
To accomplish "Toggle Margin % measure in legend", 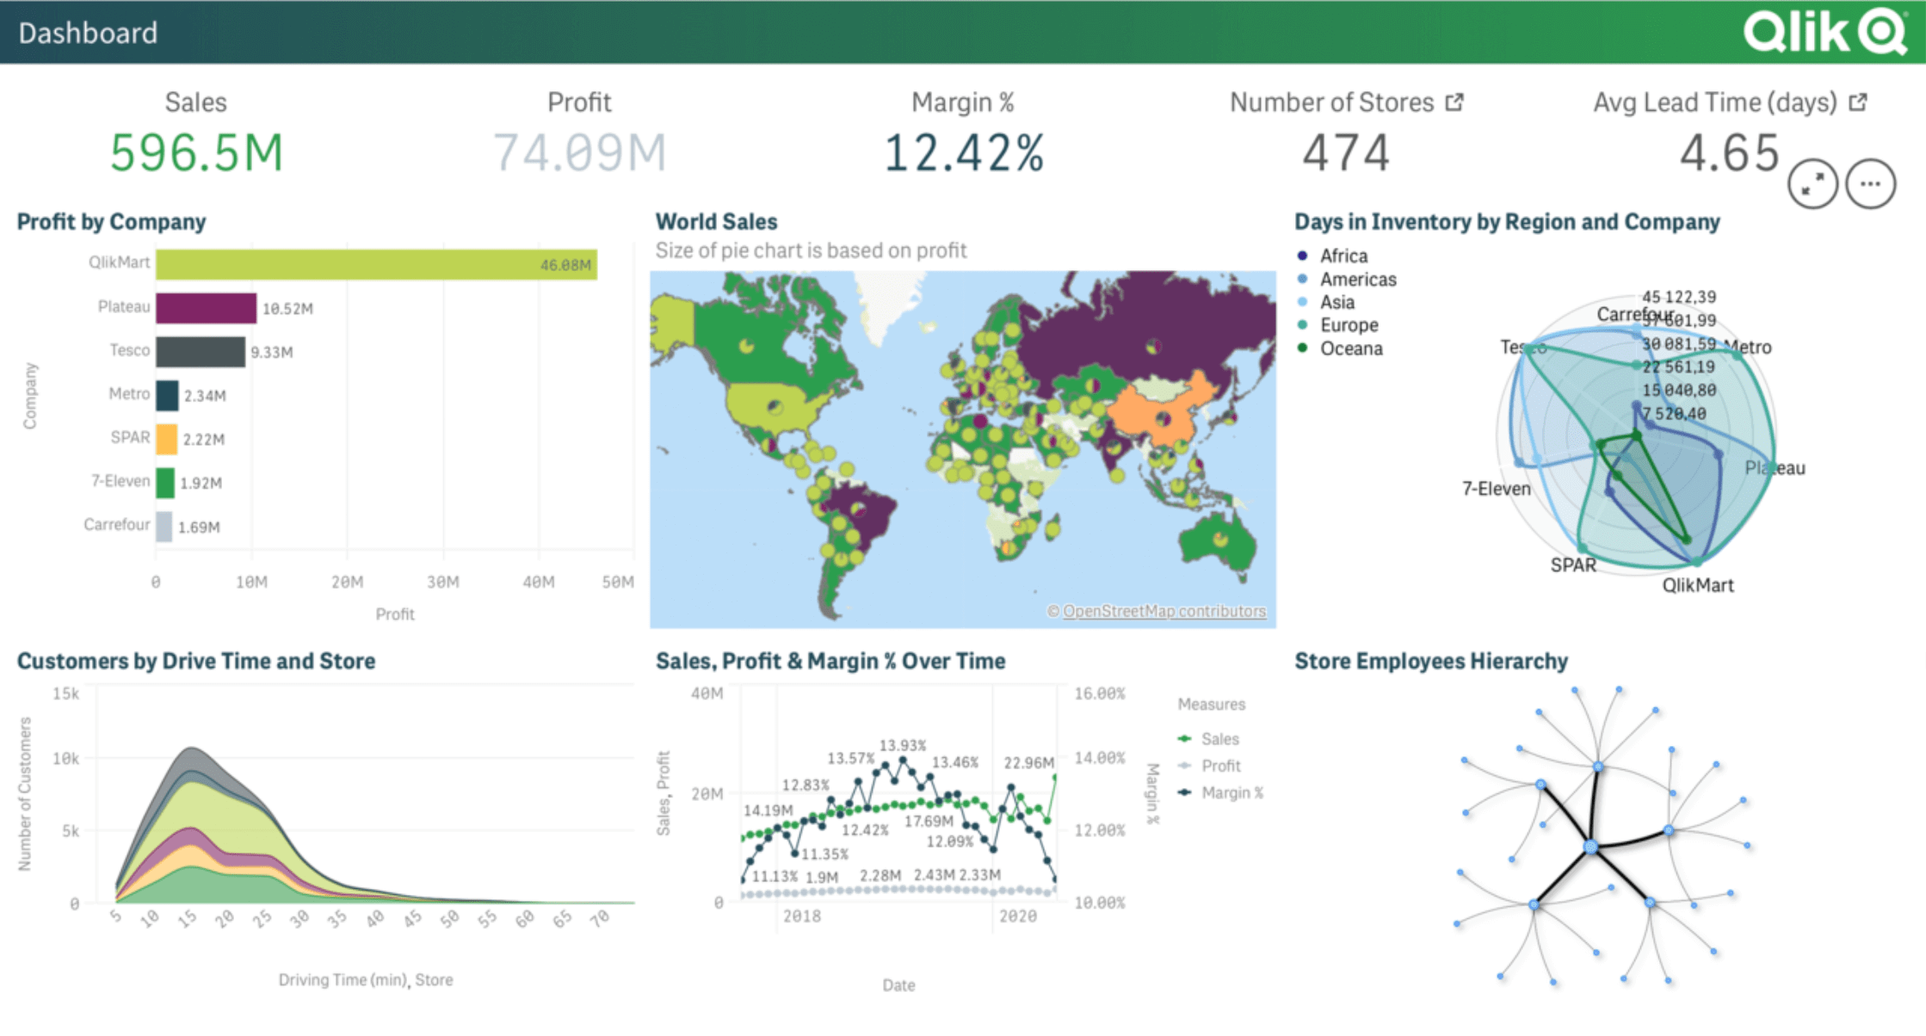I will point(1231,792).
